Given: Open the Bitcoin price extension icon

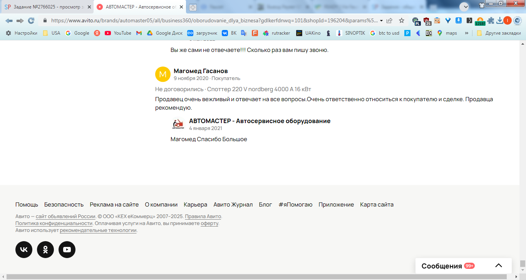Looking at the screenshot, I should click(x=480, y=21).
